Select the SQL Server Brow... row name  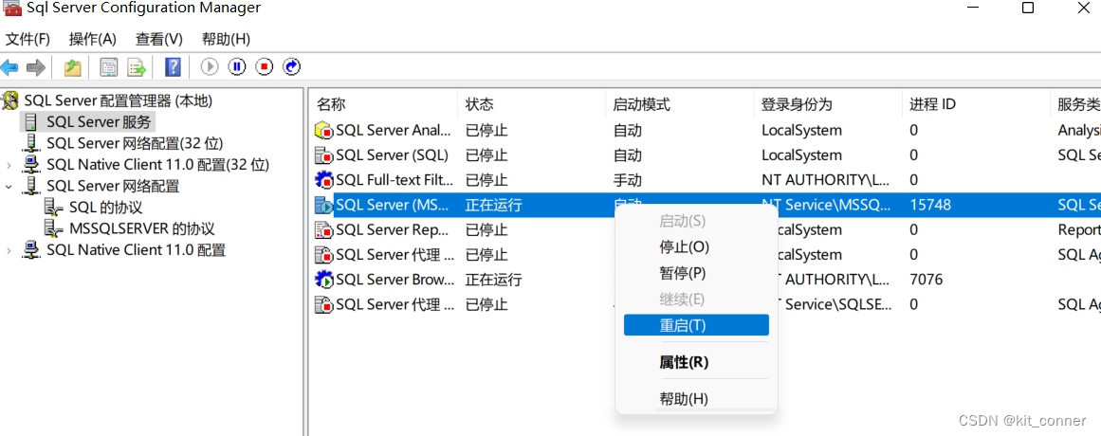tap(395, 280)
